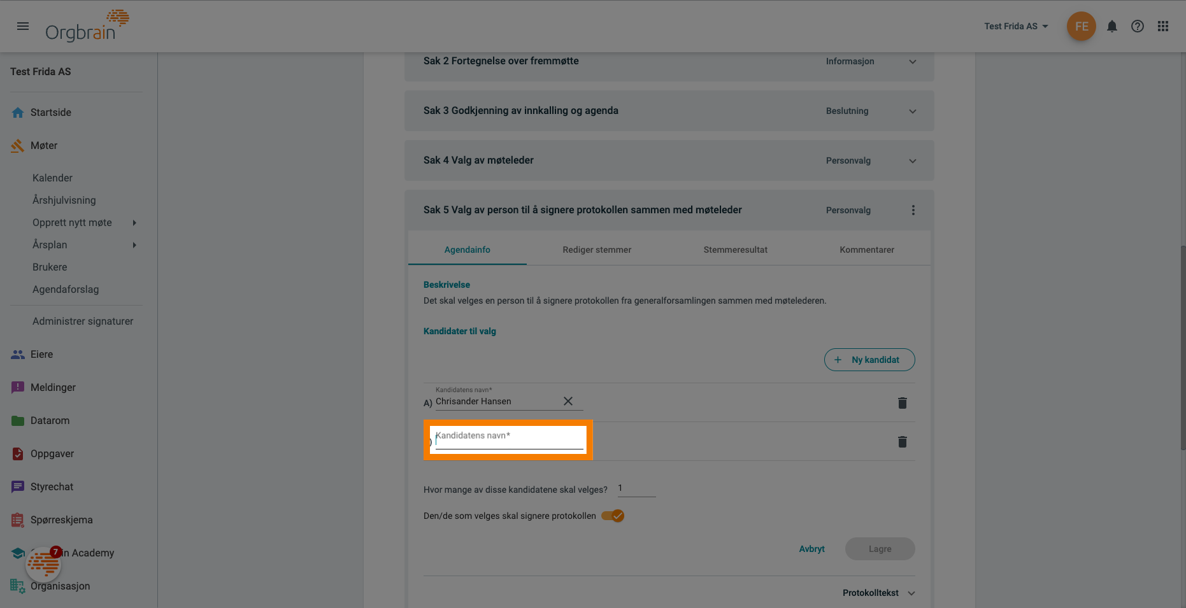Click the Møter gavel icon
Screen dimensions: 1186x608
[x=18, y=146]
